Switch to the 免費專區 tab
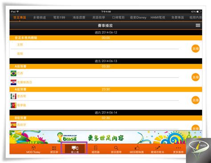Image resolution: width=211 pixels, height=163 pixels. pyautogui.click(x=178, y=17)
